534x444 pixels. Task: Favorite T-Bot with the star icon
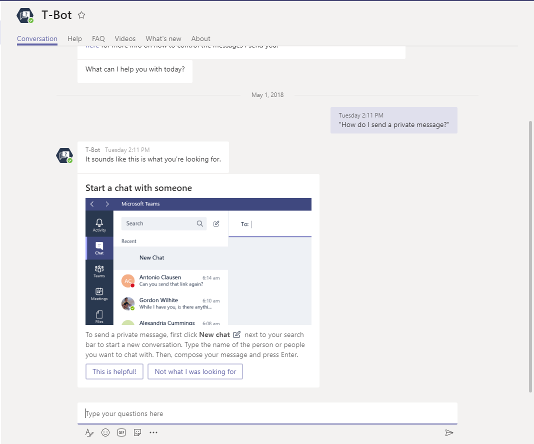click(81, 15)
